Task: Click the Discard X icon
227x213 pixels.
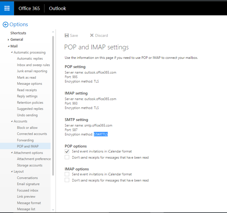Action: [92, 35]
